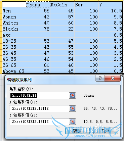Select McCain value 22 in Blacks row
The height and width of the screenshot is (141, 124).
tap(63, 29)
